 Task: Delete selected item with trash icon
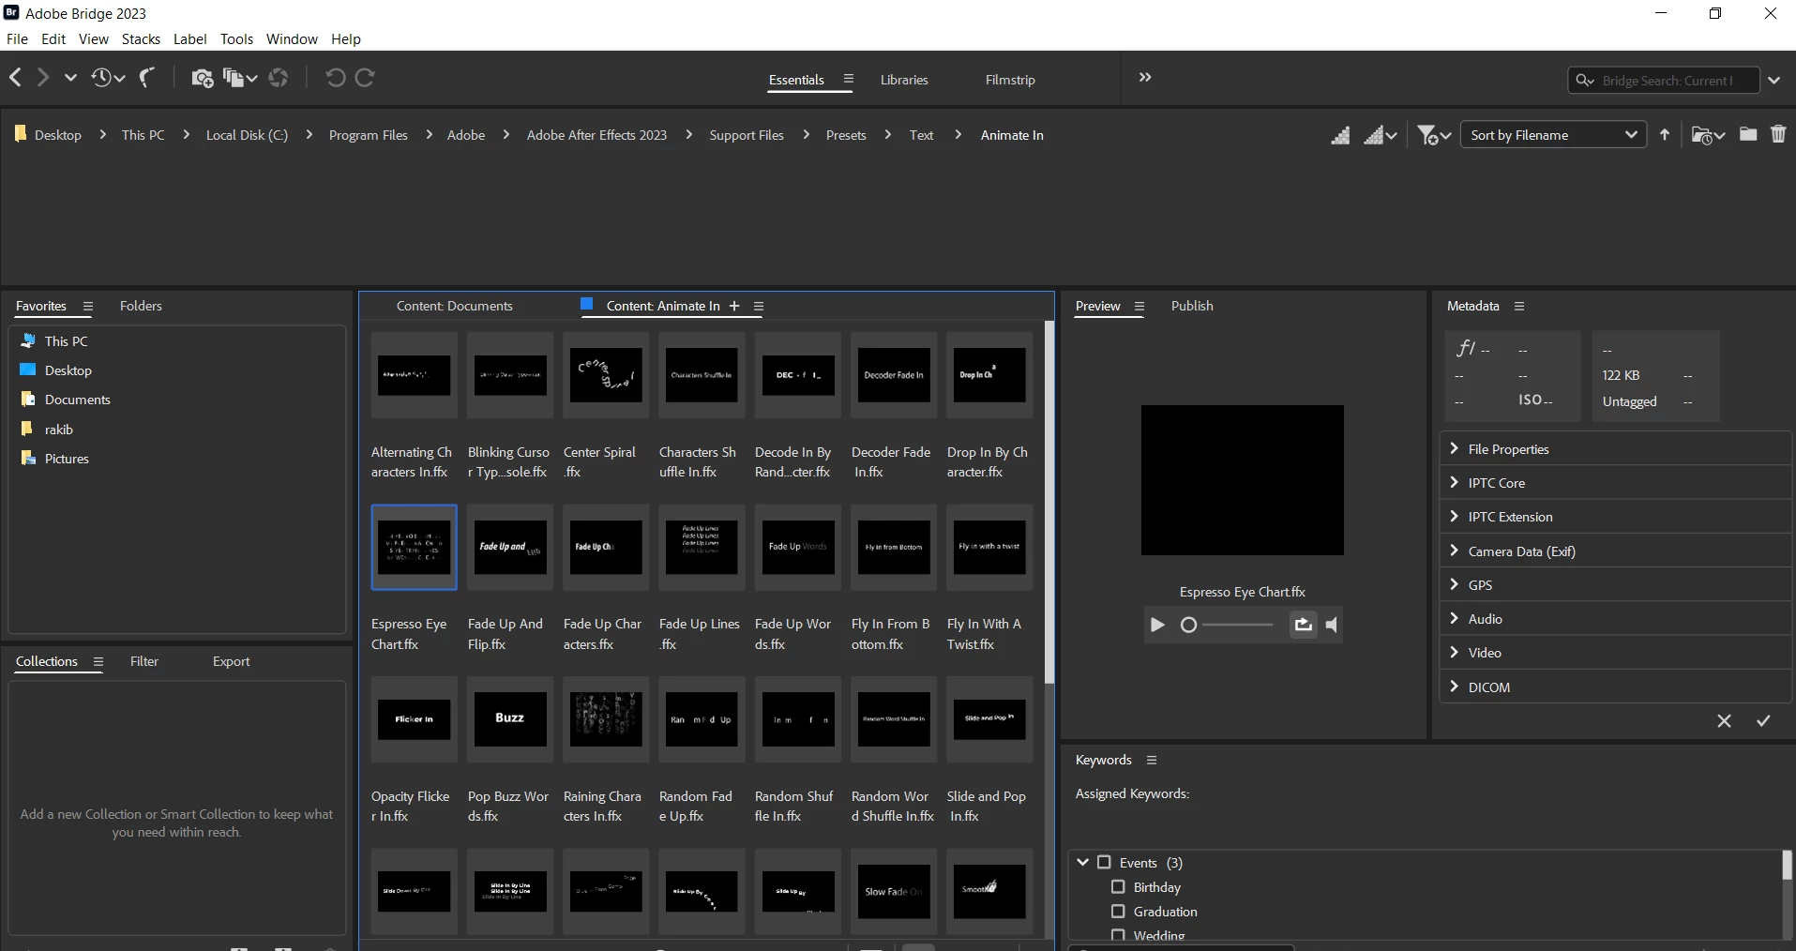(1778, 134)
